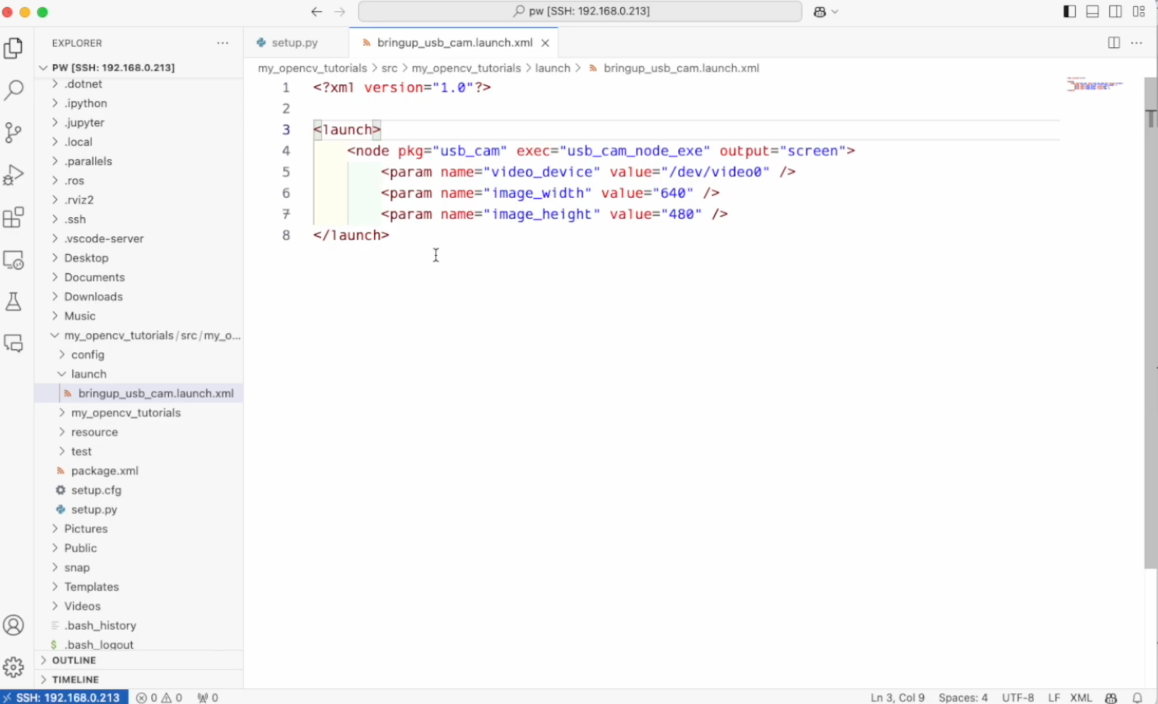Expand the OUTLINE section
The height and width of the screenshot is (704, 1158).
pyautogui.click(x=73, y=660)
